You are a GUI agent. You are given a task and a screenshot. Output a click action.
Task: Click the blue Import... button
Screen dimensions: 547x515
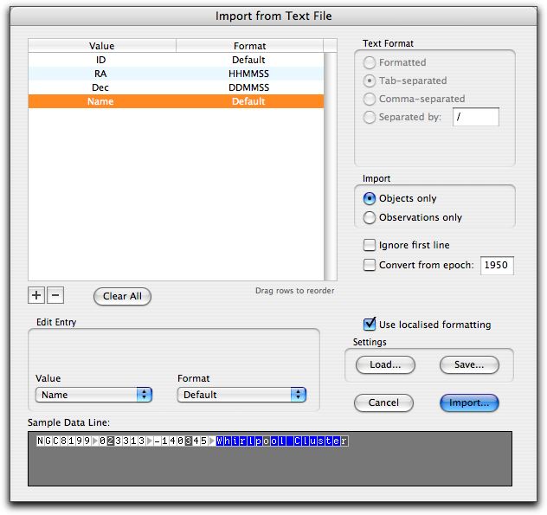468,402
